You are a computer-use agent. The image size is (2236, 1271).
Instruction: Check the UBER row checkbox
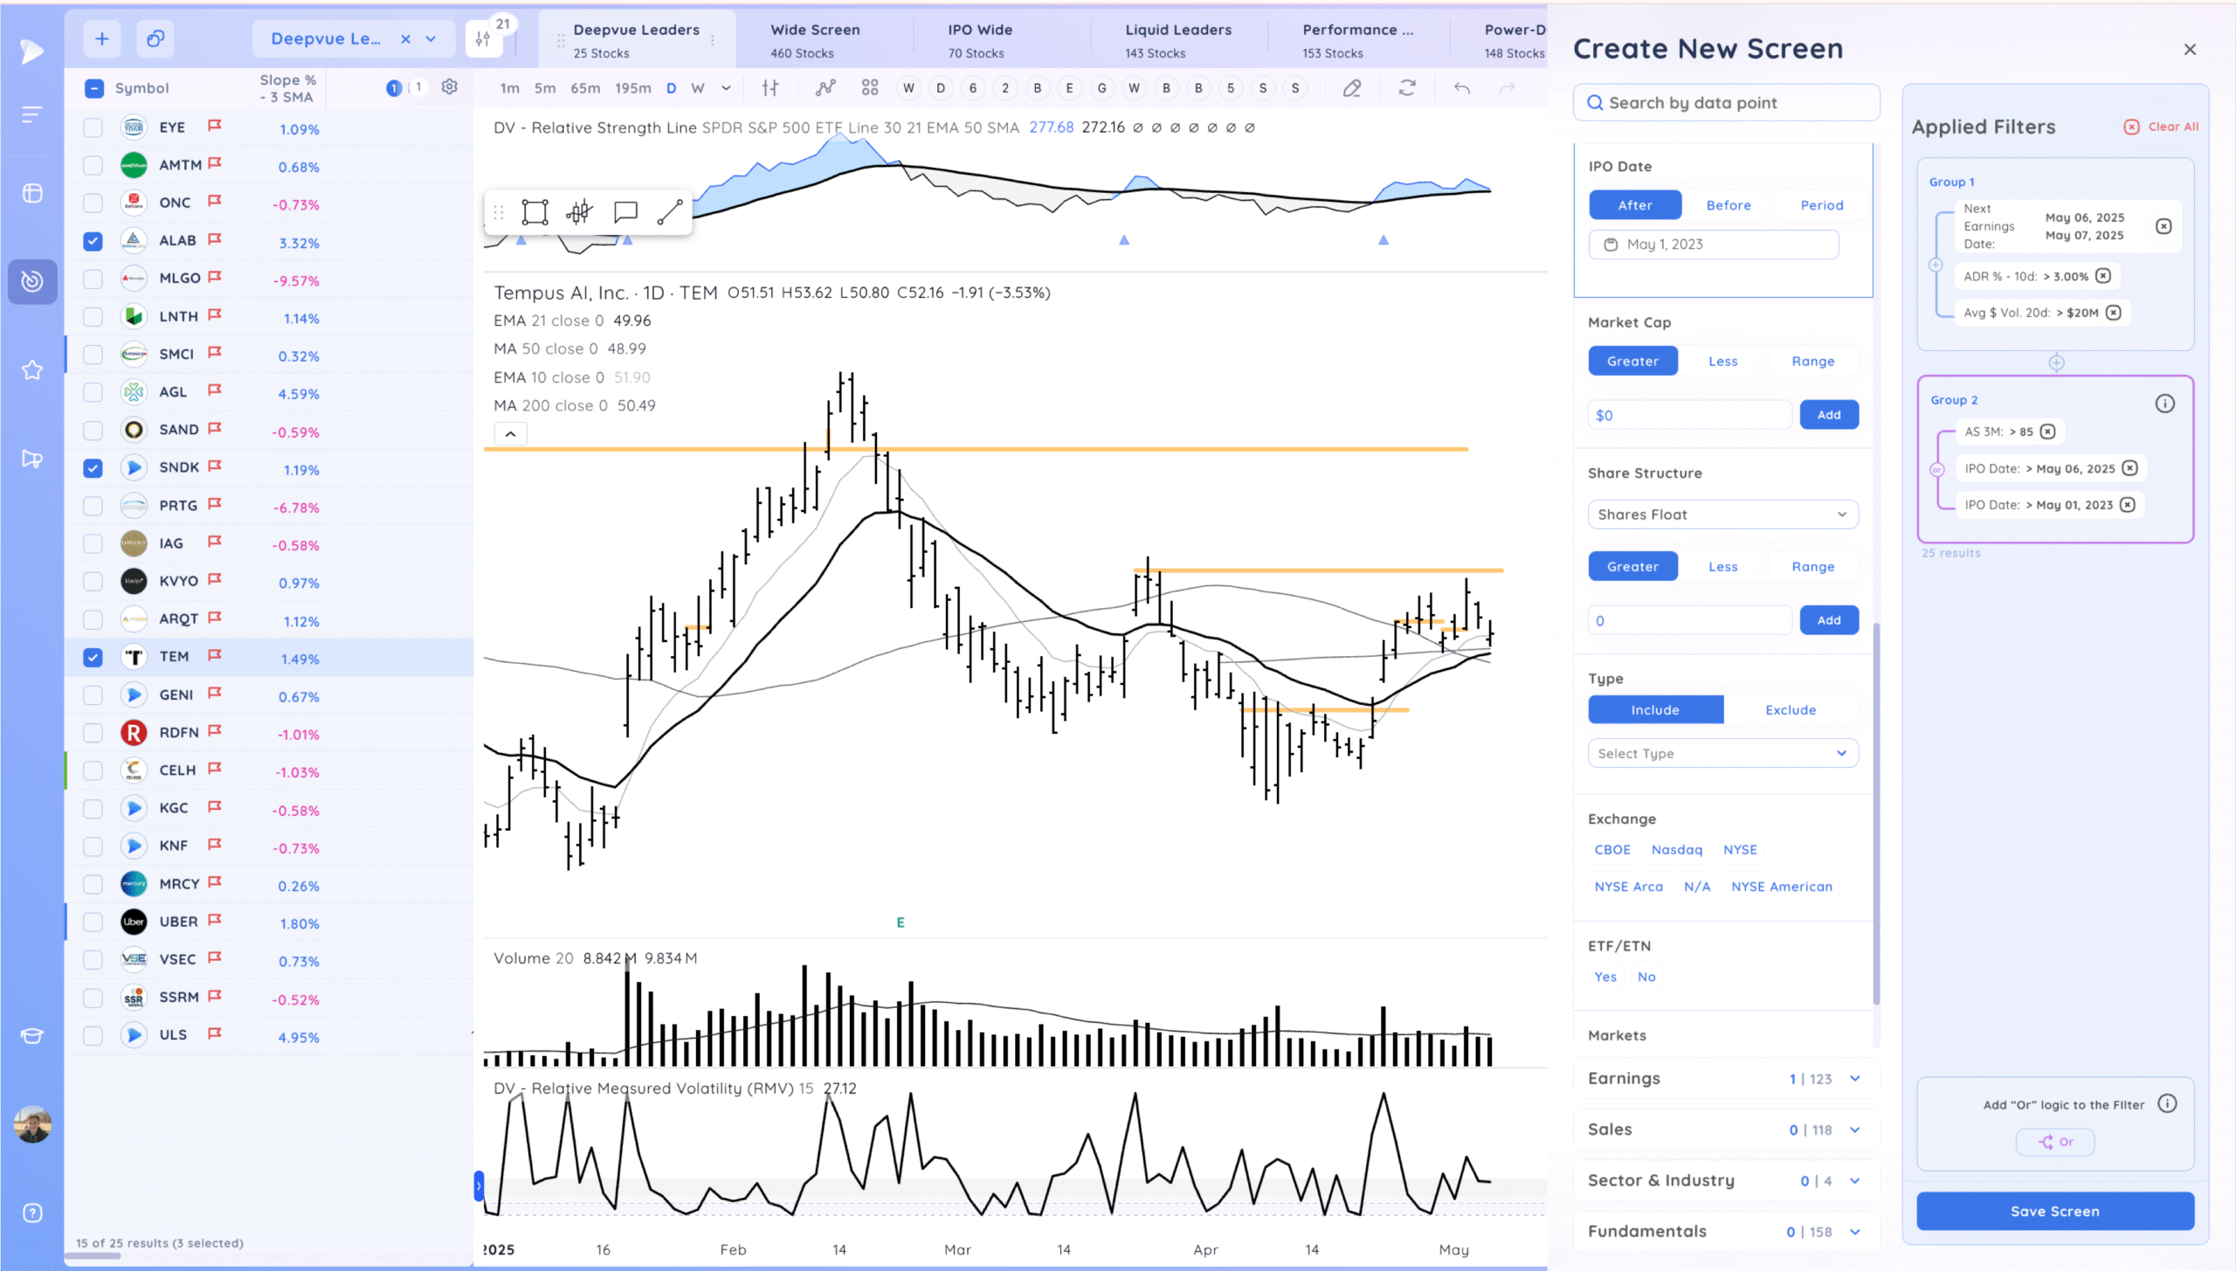click(93, 922)
